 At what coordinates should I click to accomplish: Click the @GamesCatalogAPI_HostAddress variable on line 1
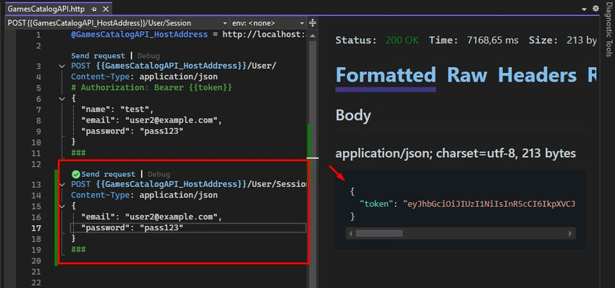(139, 35)
